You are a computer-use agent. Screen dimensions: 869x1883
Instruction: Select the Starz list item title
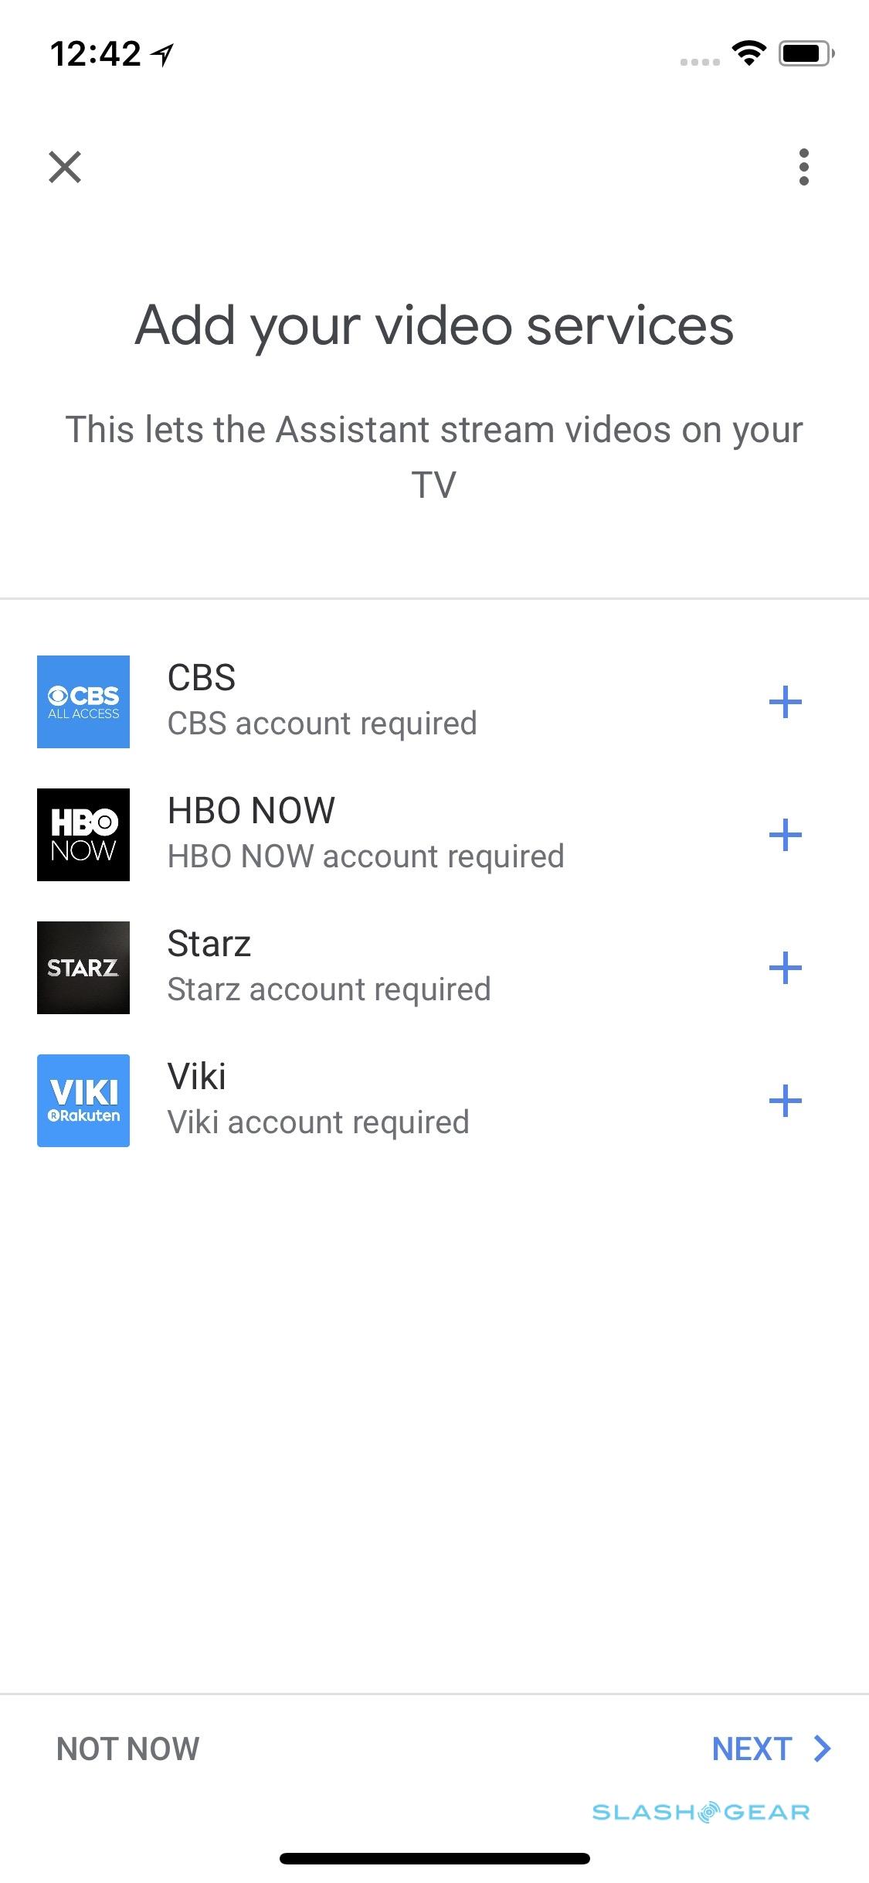(x=209, y=944)
